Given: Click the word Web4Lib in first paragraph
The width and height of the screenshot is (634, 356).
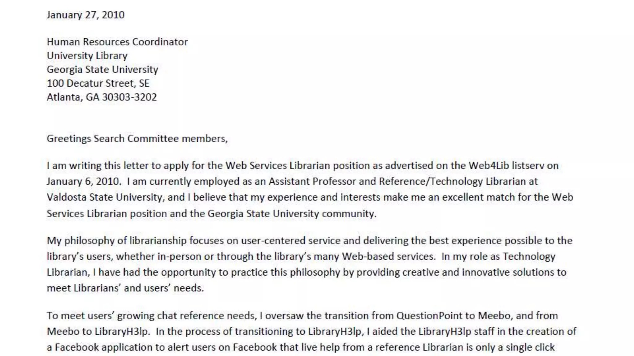Looking at the screenshot, I should click(489, 166).
